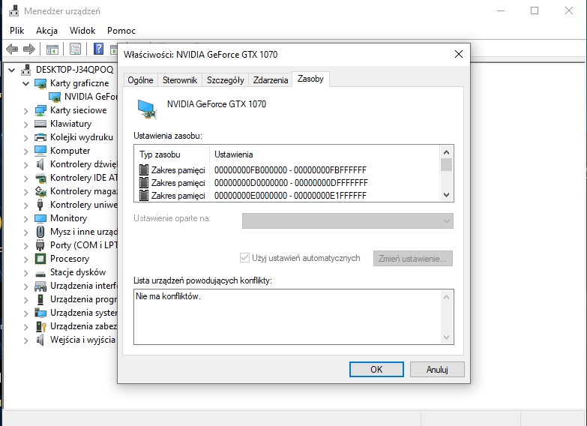Collapse the Karty graficzne branch
Viewport: 587px width, 426px height.
[x=25, y=83]
